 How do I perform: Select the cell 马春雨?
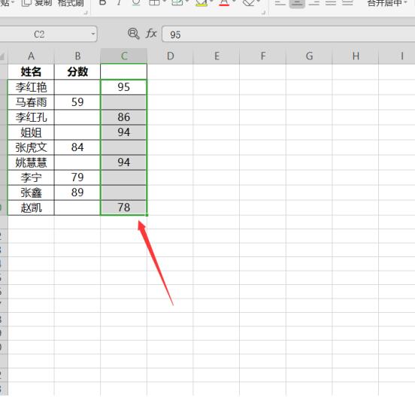[x=31, y=102]
